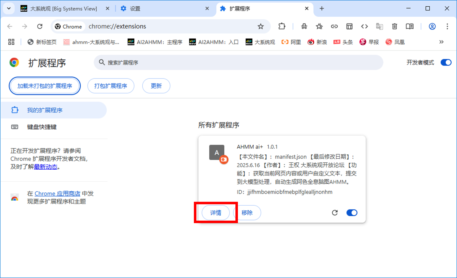The height and width of the screenshot is (278, 457).
Task: Go forward to next page
Action: click(25, 26)
